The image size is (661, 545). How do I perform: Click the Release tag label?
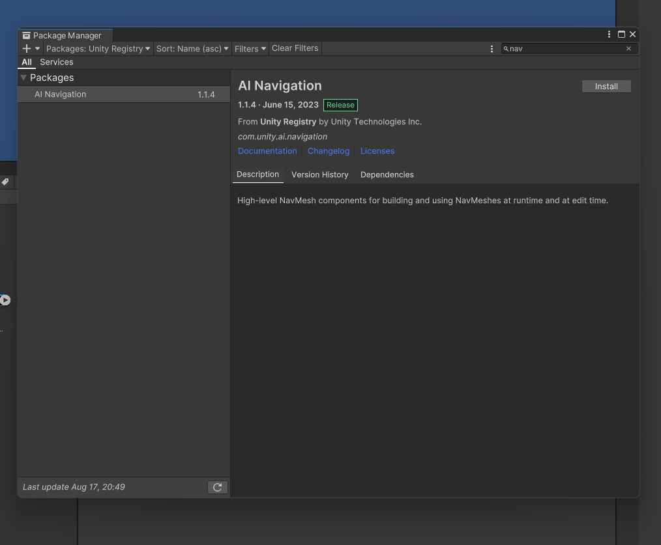(x=340, y=105)
